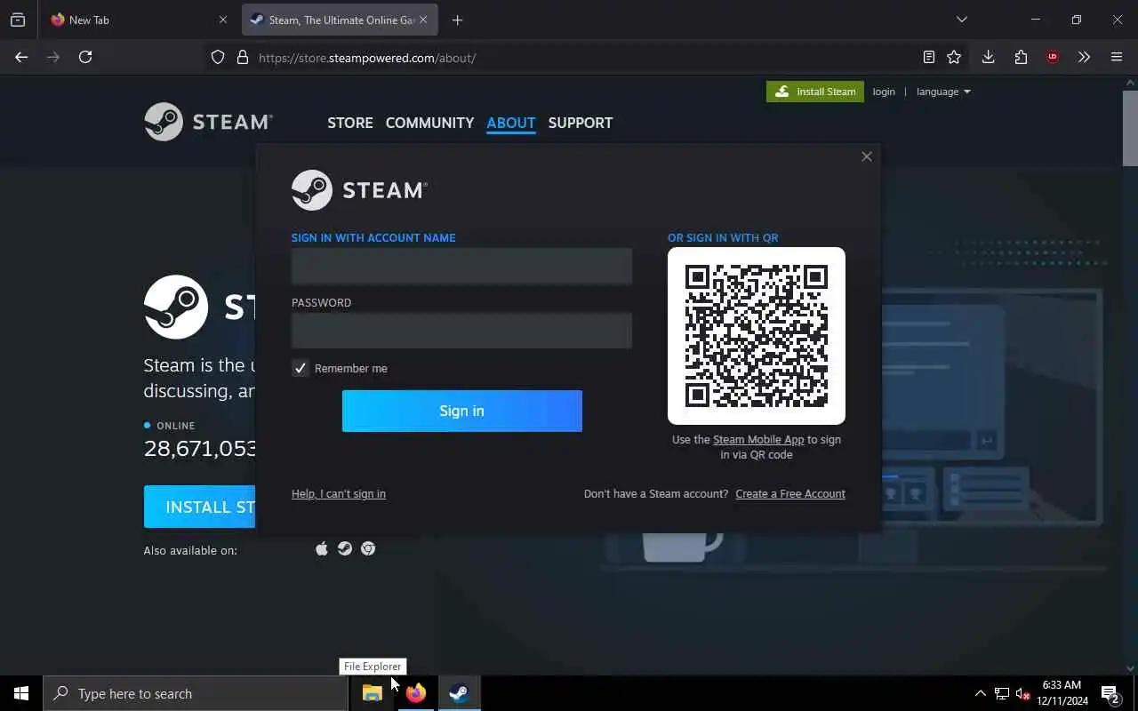
Task: Open a new tab with plus button
Action: point(457,20)
